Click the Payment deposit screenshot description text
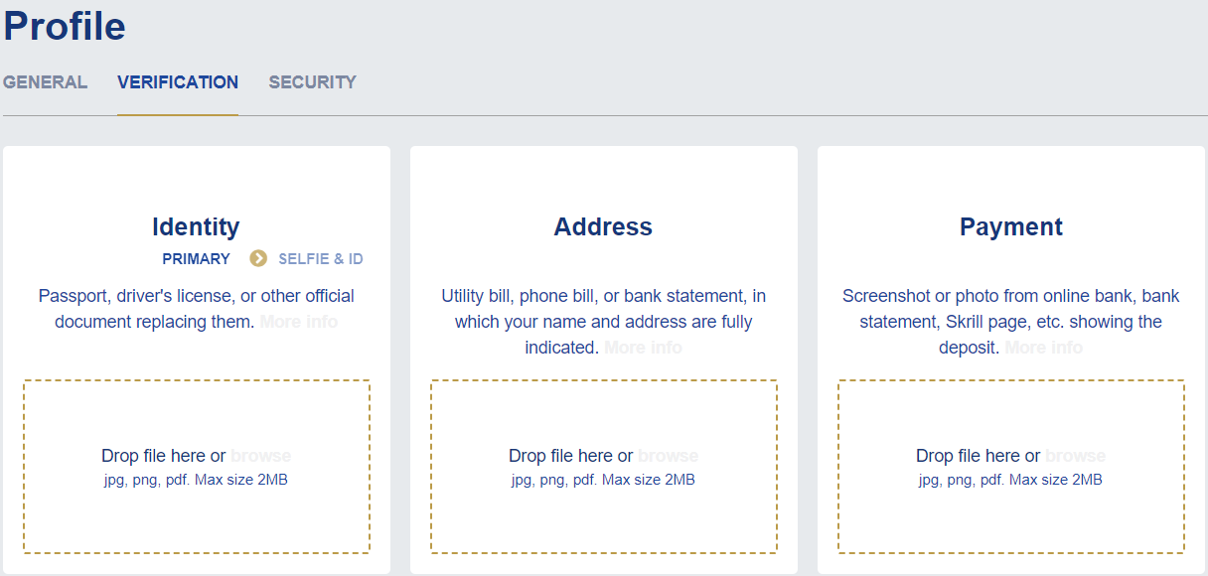The height and width of the screenshot is (576, 1208). pyautogui.click(x=1010, y=309)
